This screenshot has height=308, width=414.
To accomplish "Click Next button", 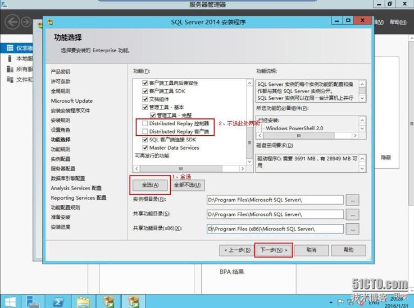I will (x=274, y=250).
